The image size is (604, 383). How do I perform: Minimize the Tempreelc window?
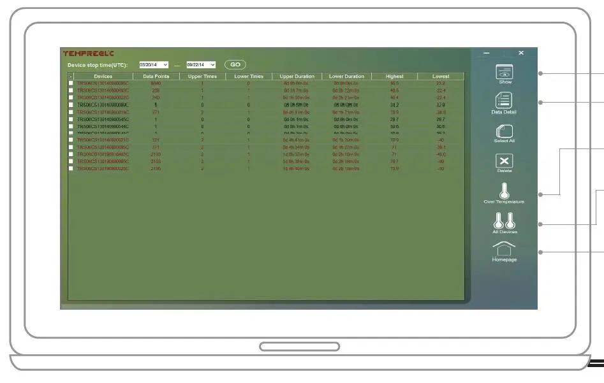(x=487, y=53)
